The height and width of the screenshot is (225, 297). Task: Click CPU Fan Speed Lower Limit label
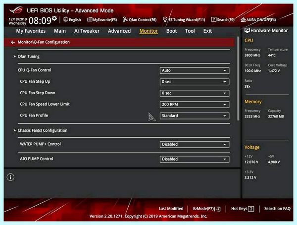tap(45, 104)
